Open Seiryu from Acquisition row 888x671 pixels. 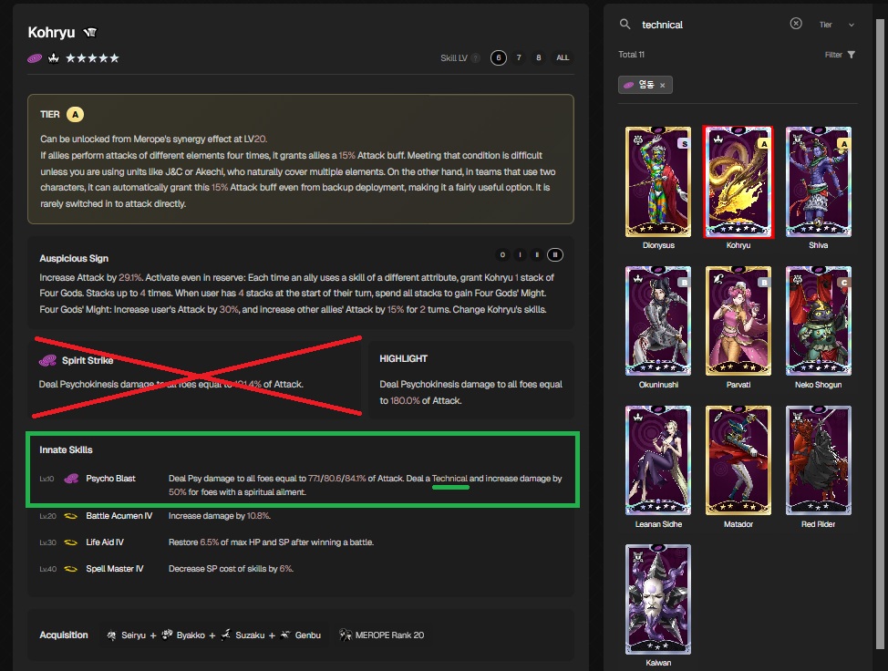click(134, 635)
